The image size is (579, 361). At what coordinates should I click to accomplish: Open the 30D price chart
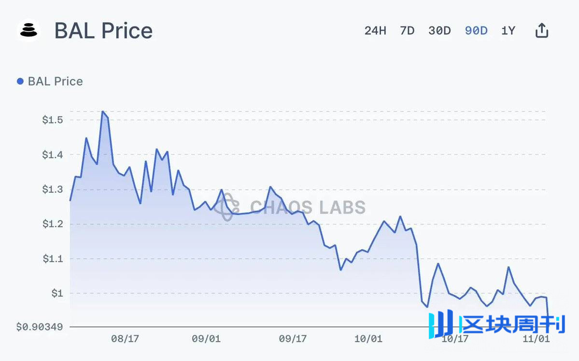[x=439, y=30]
